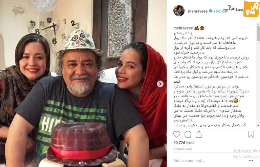The height and width of the screenshot is (167, 260).
Task: Like the post with the heart icon
Action: click(x=177, y=134)
